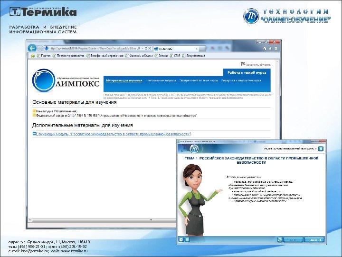This screenshot has width=342, height=257.
Task: Go back with the browser back arrow
Action: click(x=32, y=48)
